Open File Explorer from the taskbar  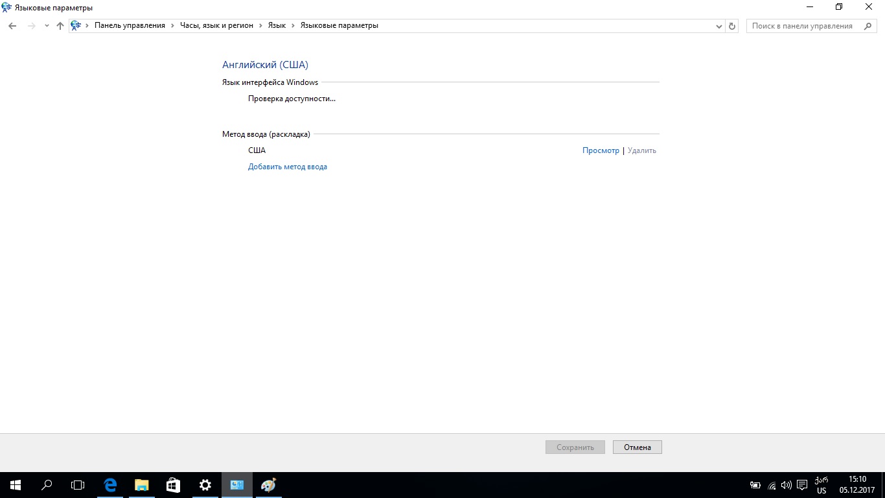(141, 485)
